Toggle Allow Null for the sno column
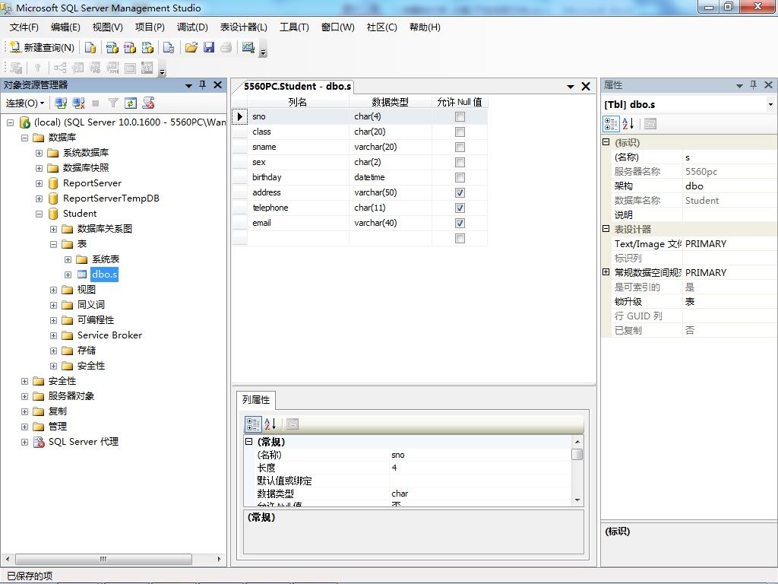This screenshot has width=778, height=584. click(460, 116)
